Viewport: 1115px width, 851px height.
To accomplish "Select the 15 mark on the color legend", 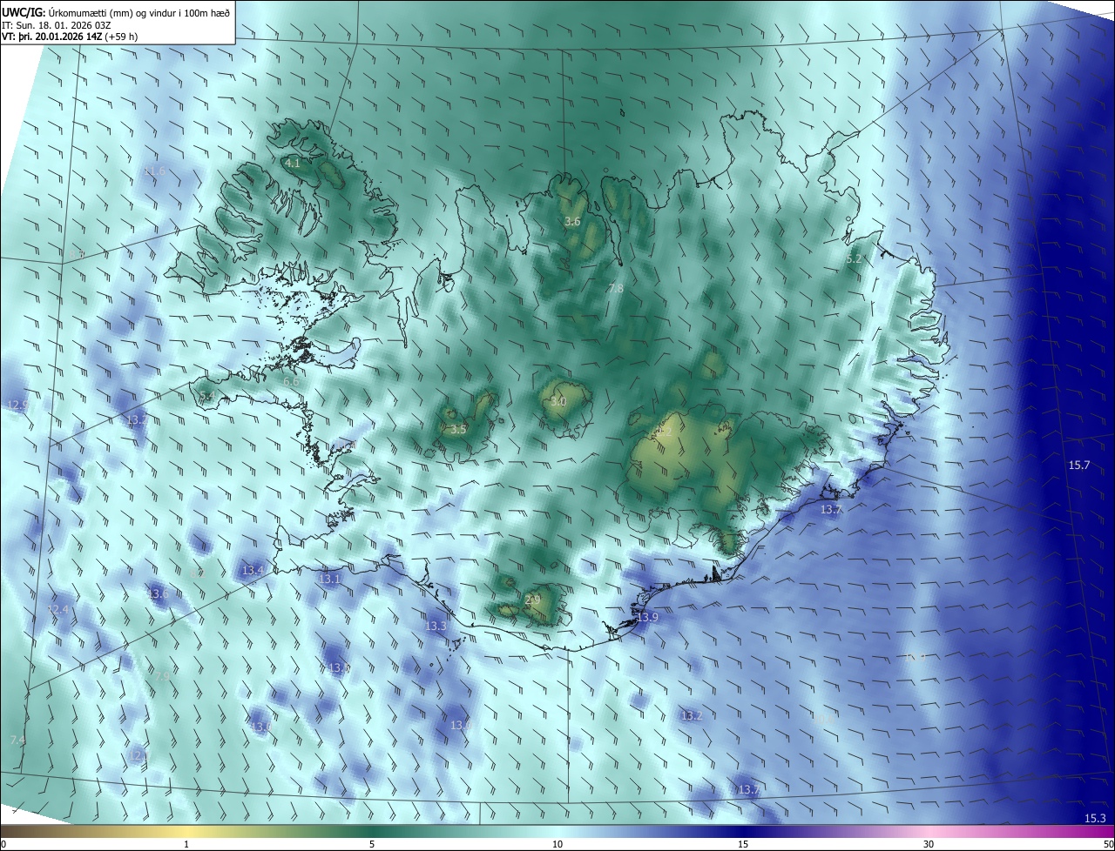I will coord(743,844).
